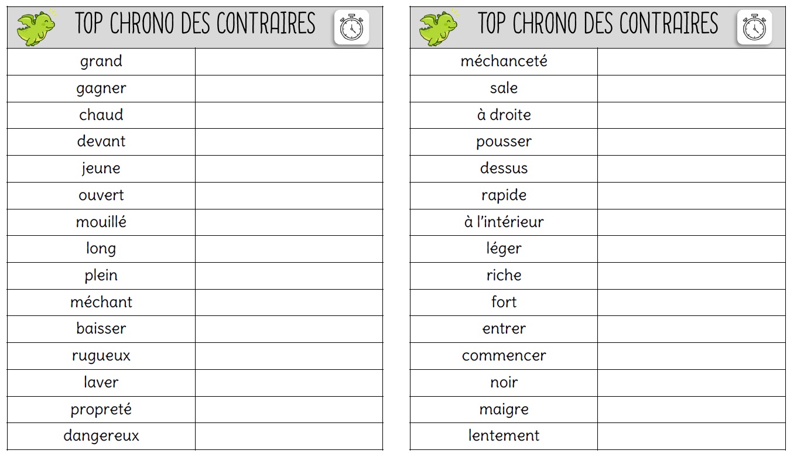Click the empty cell next to 'riche'
Image resolution: width=797 pixels, height=457 pixels.
692,276
